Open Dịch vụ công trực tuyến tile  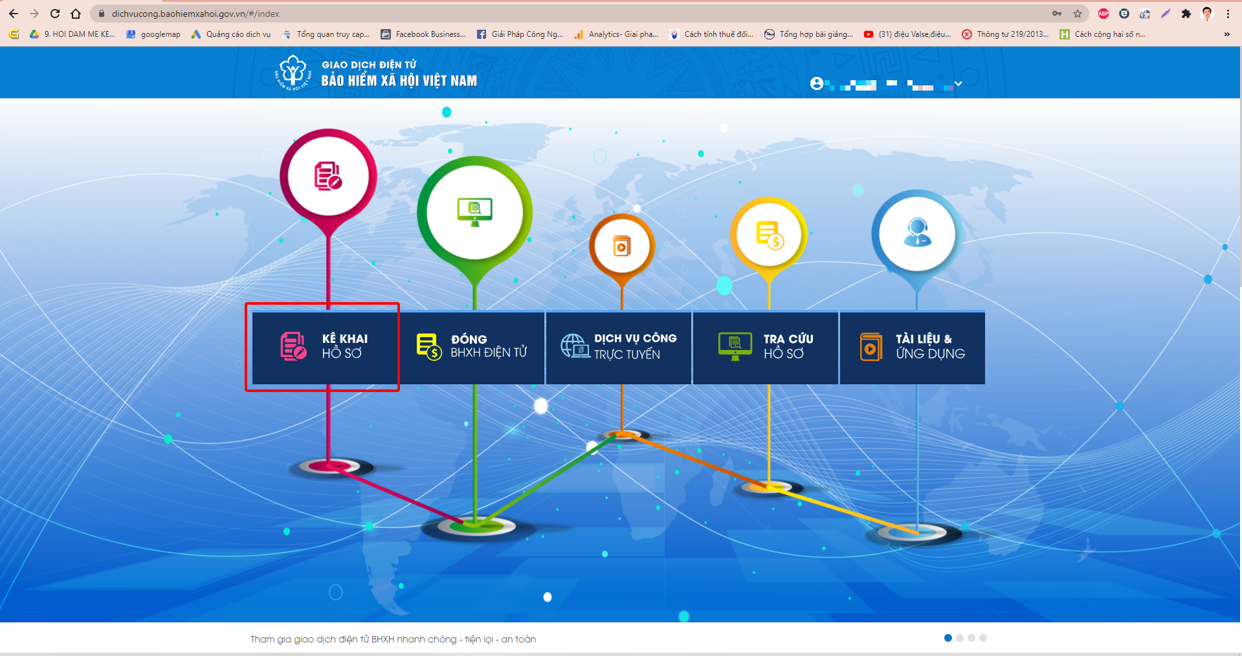click(619, 347)
